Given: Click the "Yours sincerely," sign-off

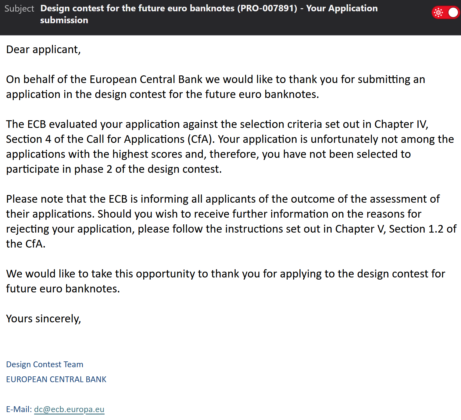Looking at the screenshot, I should coord(44,319).
